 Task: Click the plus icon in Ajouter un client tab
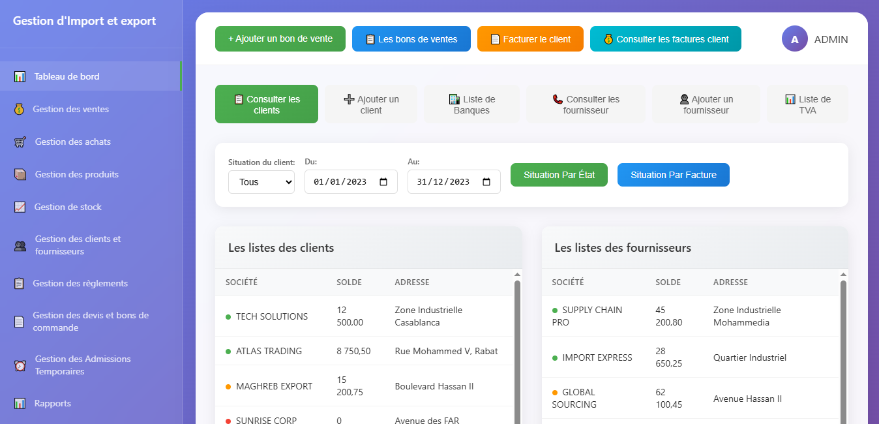pyautogui.click(x=349, y=99)
